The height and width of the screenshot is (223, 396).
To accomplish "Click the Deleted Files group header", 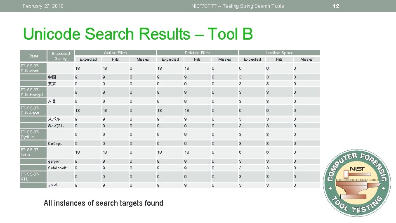I will coord(197,52).
